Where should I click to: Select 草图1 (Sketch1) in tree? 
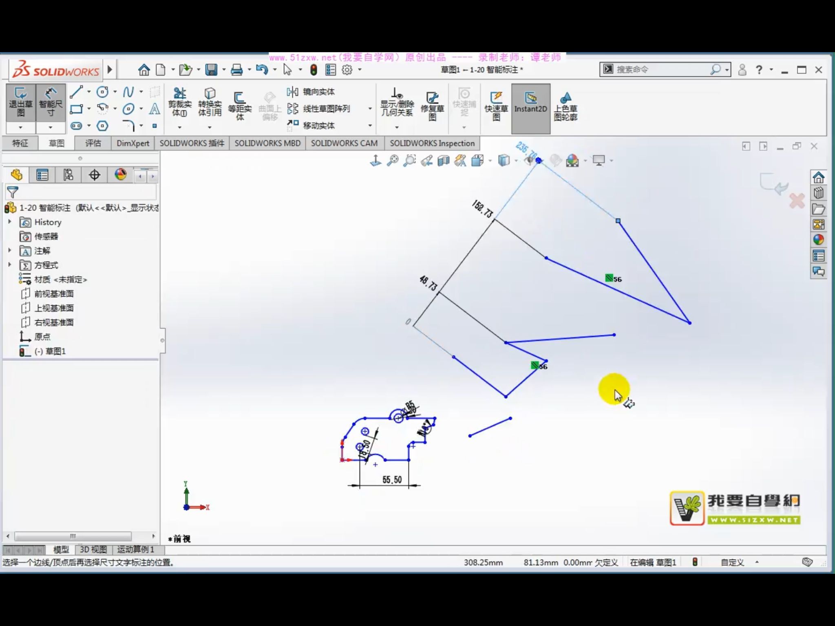tap(43, 351)
